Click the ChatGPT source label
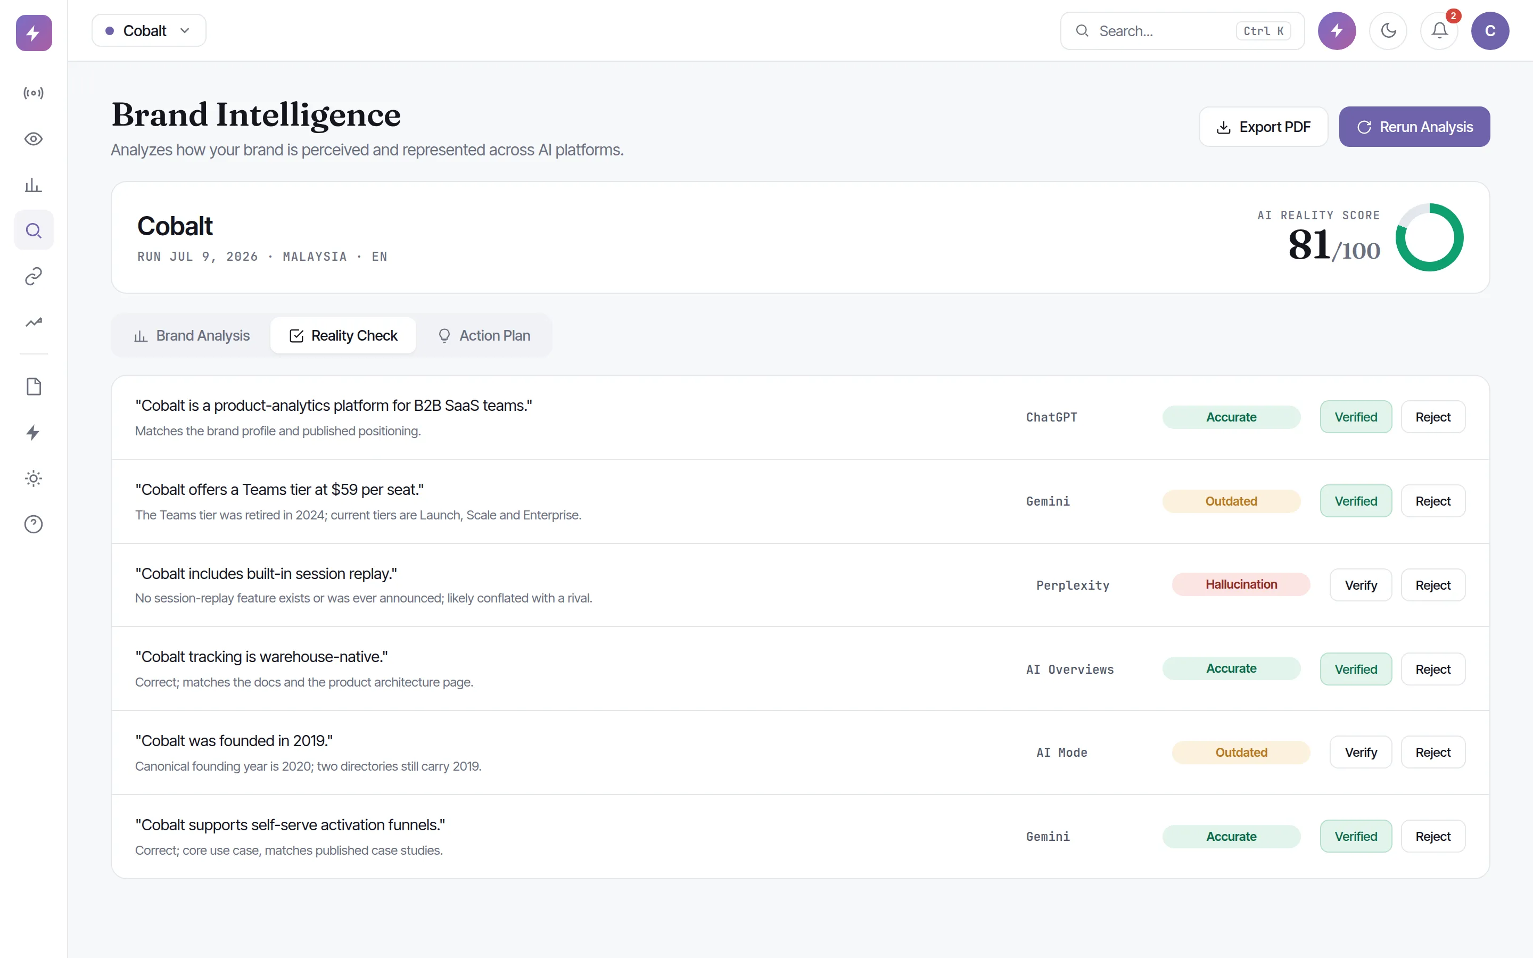 (x=1052, y=417)
